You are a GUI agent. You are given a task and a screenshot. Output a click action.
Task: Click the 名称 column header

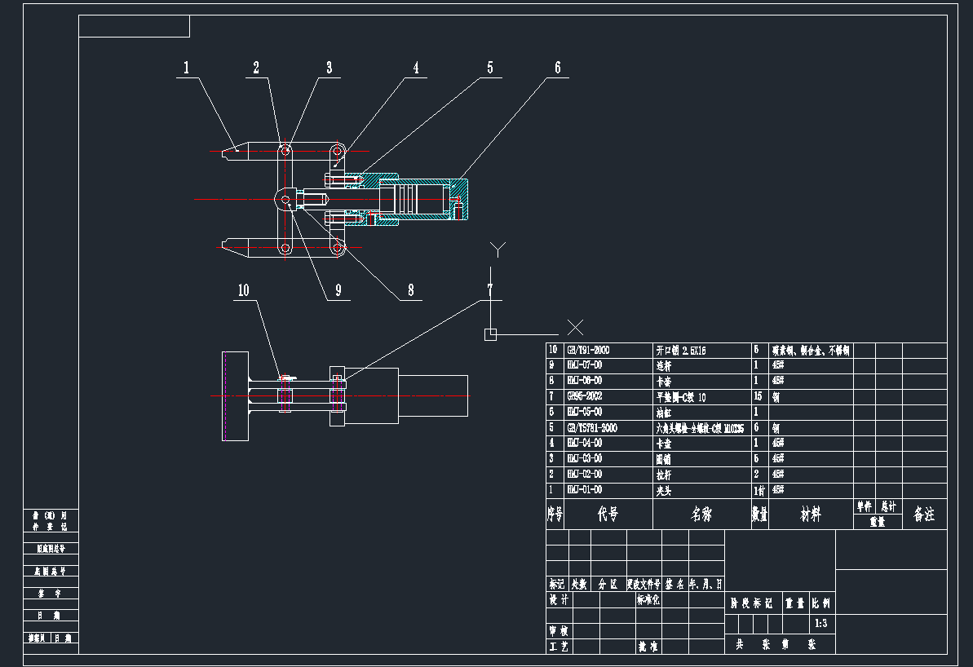tap(702, 515)
